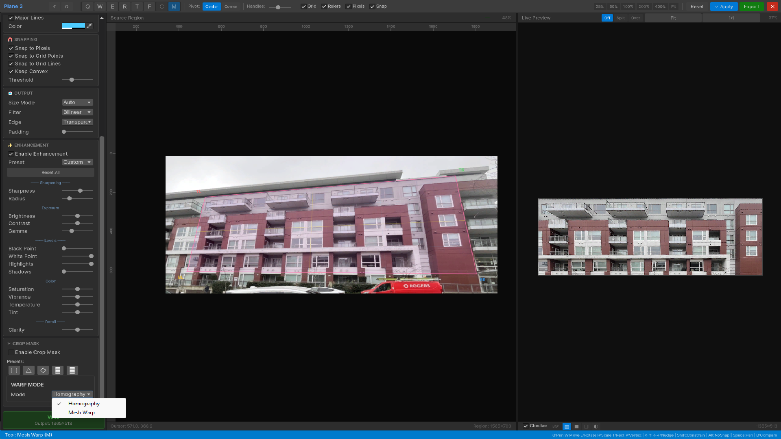This screenshot has height=439, width=781.
Task: Select the half-circle contrast background icon
Action: [x=596, y=426]
